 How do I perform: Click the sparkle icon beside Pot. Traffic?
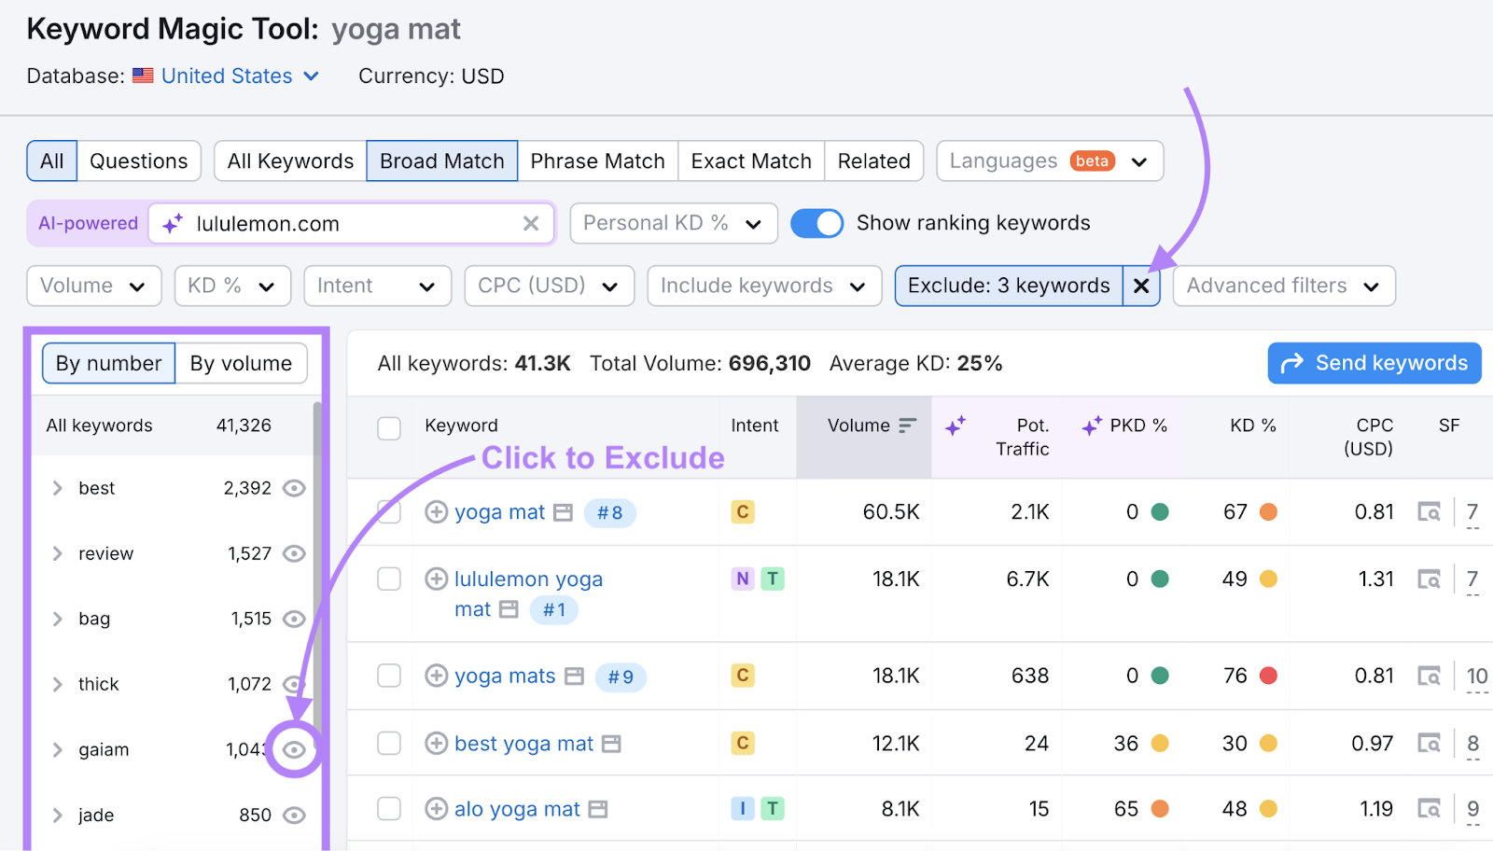point(956,425)
